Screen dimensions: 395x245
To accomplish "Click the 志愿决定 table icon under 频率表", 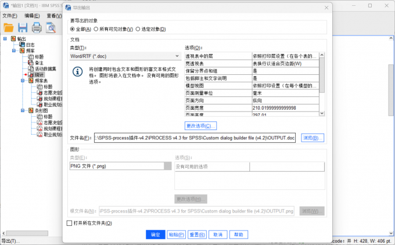I will (39, 93).
